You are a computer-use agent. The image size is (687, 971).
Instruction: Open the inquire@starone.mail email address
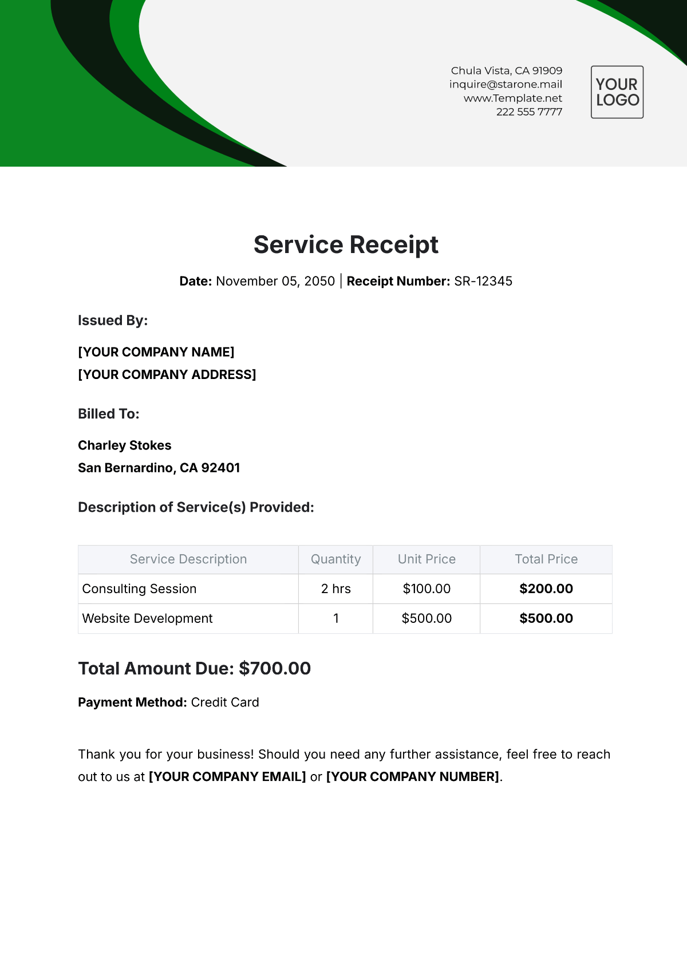pyautogui.click(x=506, y=84)
